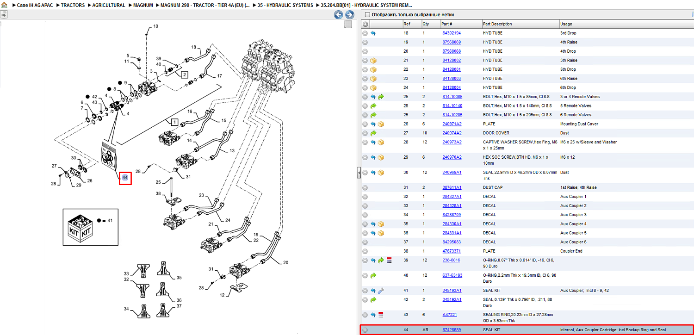
Task: Click the plus icon for DUST CAP row
Action: (365, 187)
